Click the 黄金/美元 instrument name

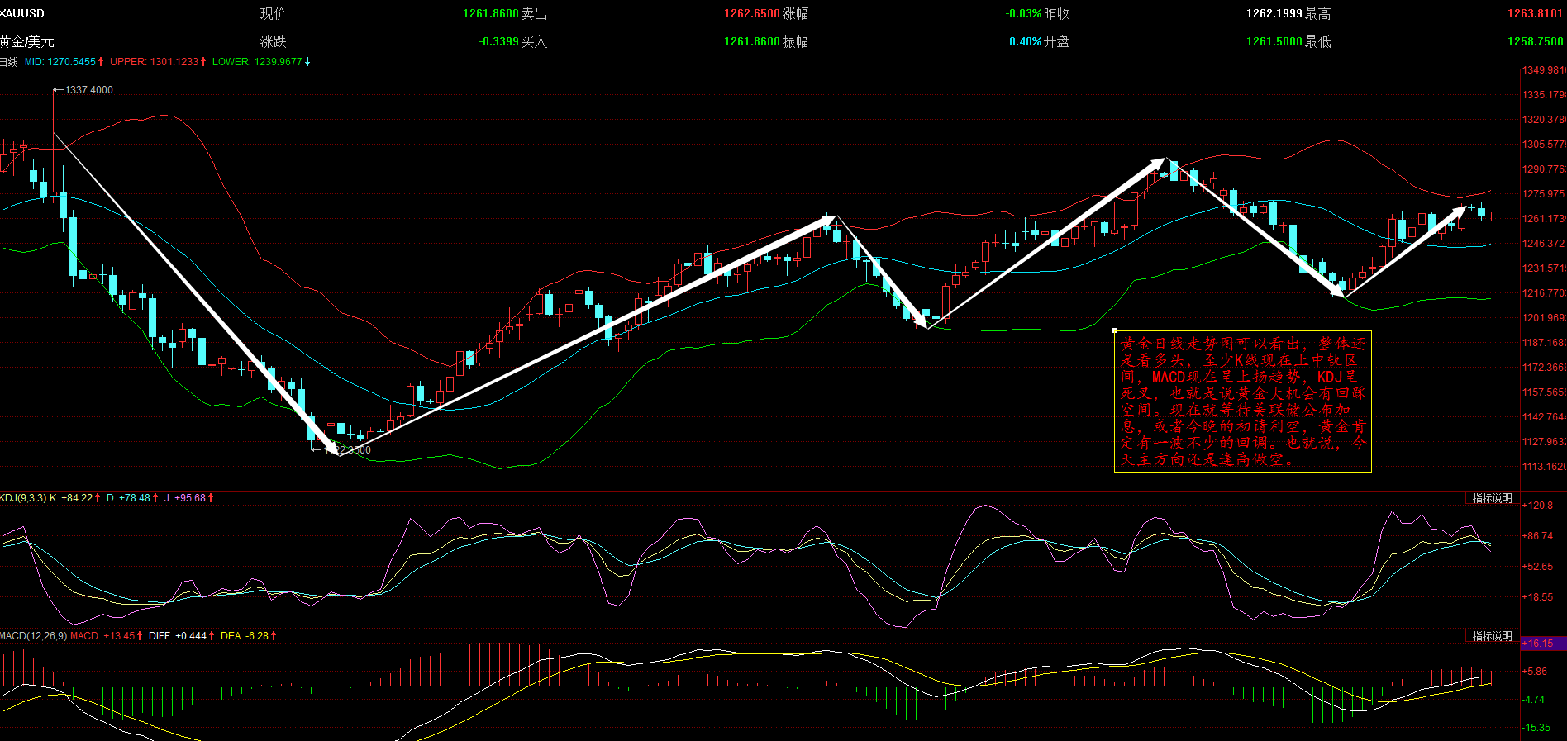[x=27, y=41]
